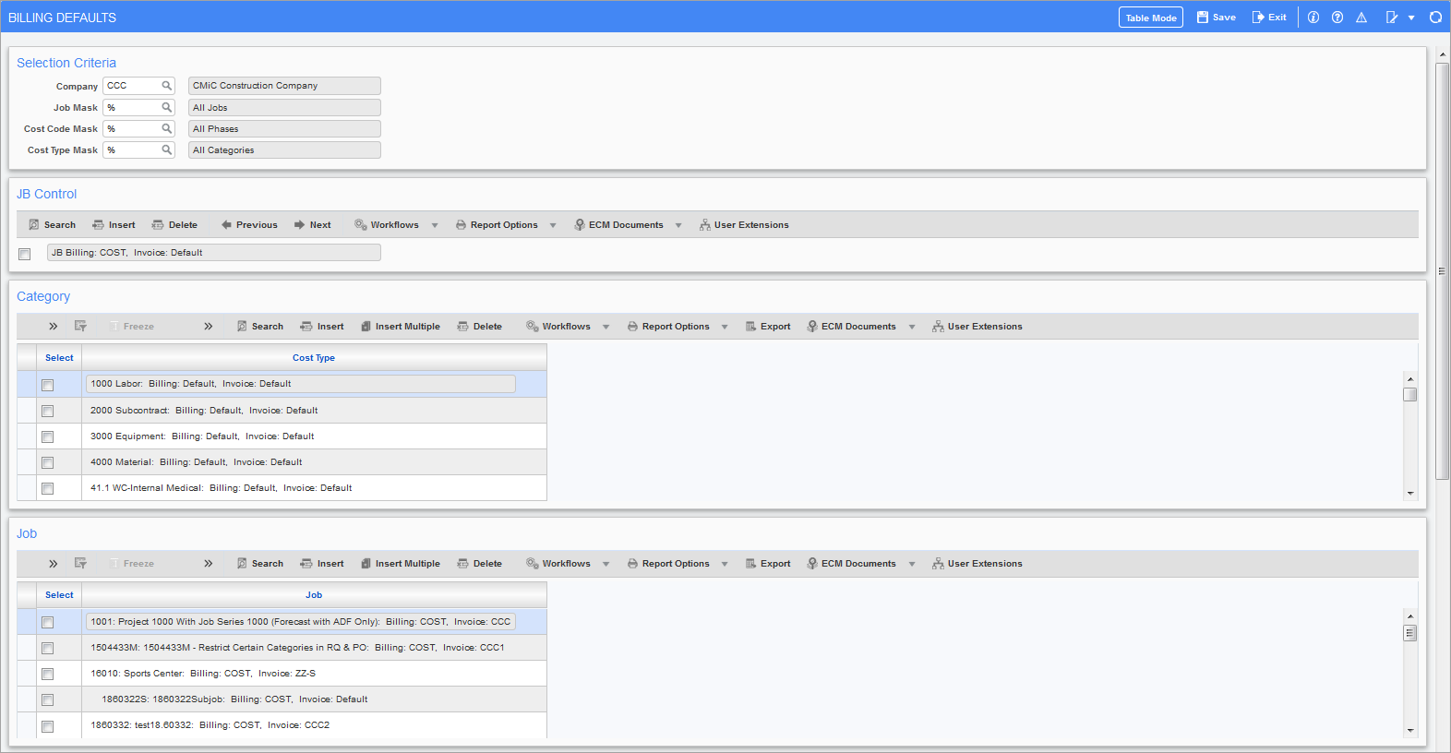The image size is (1451, 753).
Task: Exit the Billing Defaults screen
Action: click(x=1269, y=18)
